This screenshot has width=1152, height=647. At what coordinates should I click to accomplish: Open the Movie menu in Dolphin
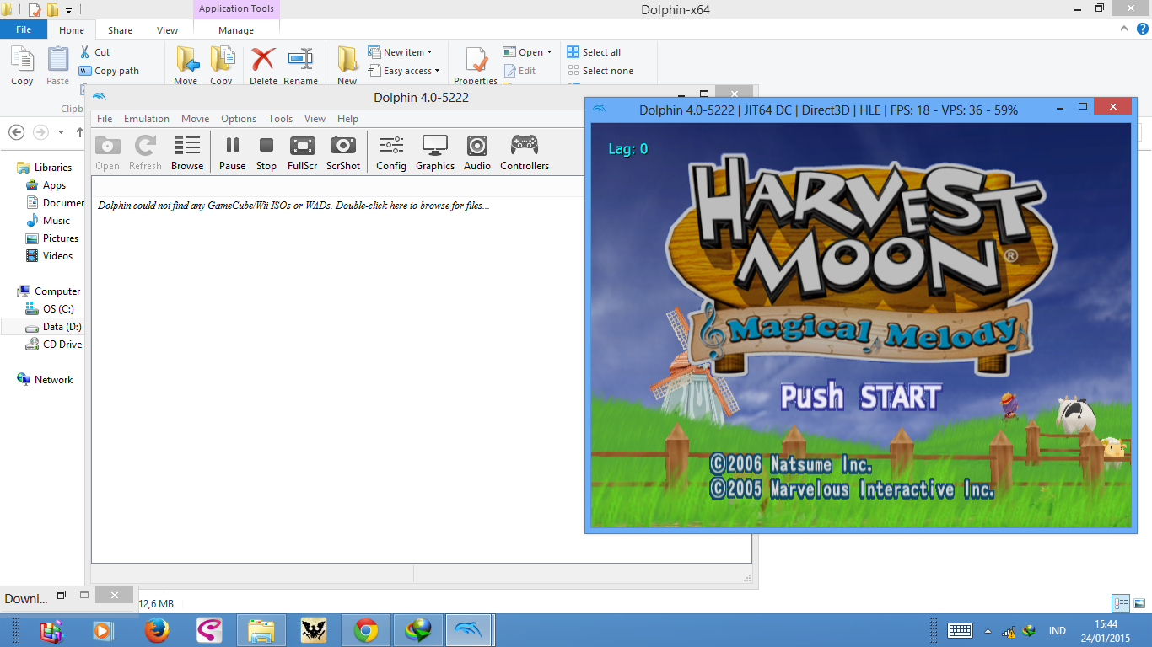(x=195, y=119)
